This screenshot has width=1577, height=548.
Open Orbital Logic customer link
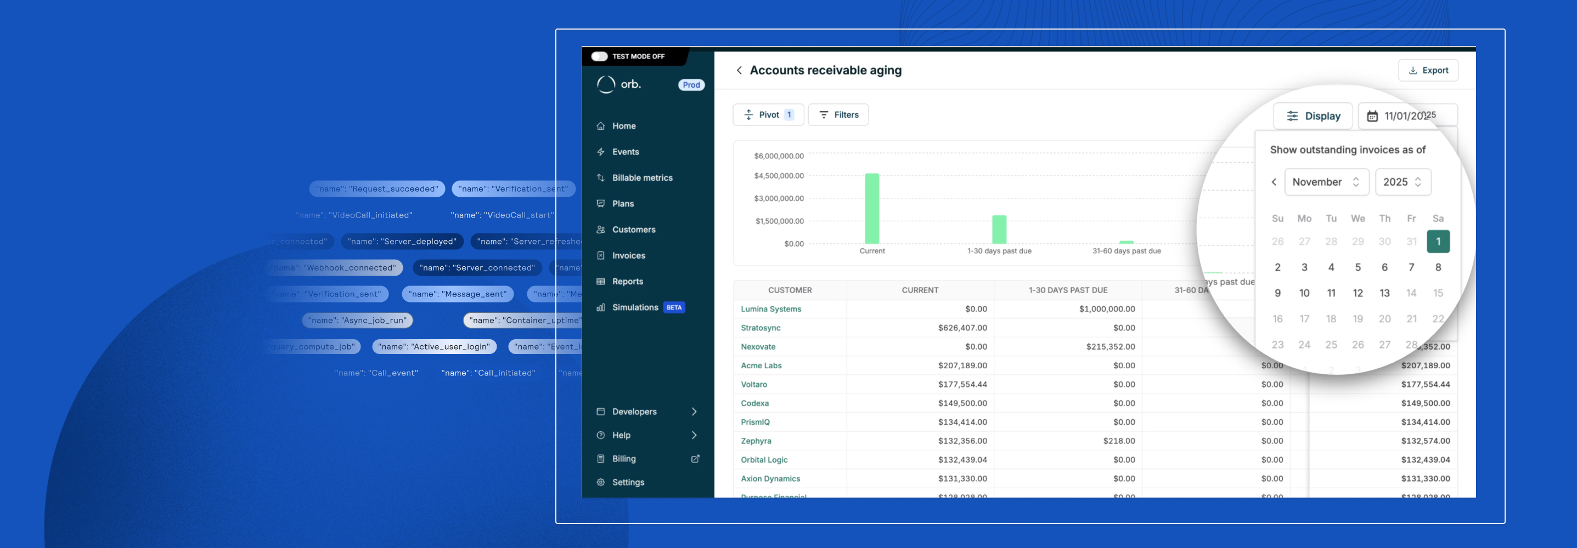764,460
